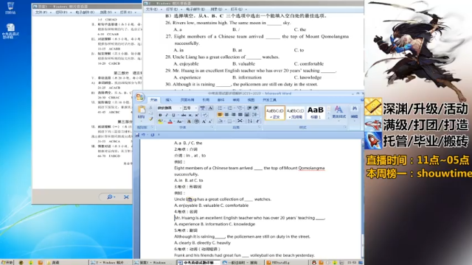Open the Developer (开发工具) ribbon tab

[x=269, y=100]
